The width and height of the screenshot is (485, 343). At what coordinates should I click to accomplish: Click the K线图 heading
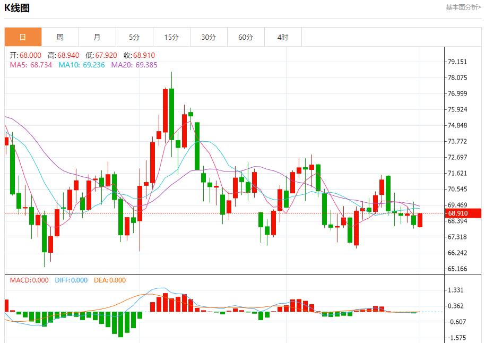[17, 8]
